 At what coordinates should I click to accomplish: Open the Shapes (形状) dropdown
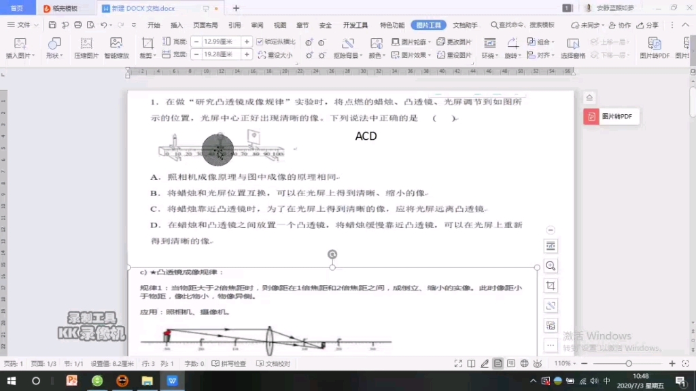[x=54, y=48]
